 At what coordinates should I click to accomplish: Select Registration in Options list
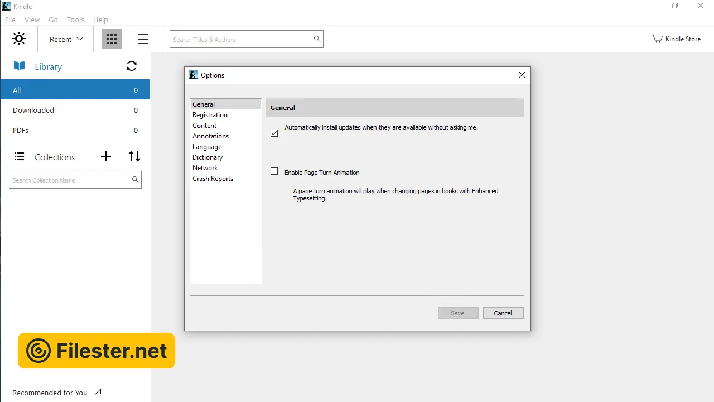[210, 115]
